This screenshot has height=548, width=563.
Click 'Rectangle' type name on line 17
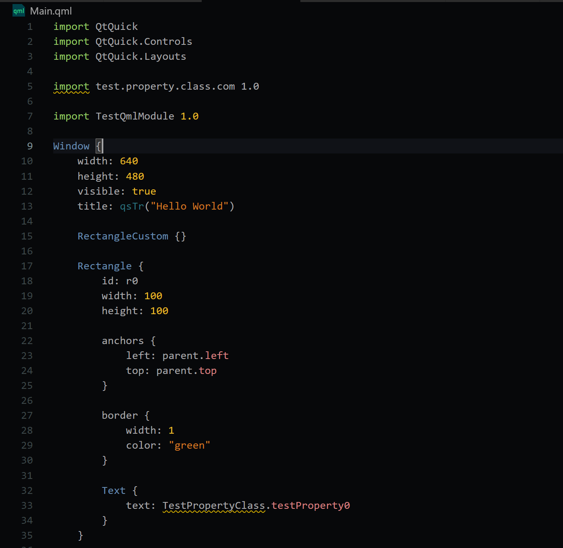click(x=105, y=266)
